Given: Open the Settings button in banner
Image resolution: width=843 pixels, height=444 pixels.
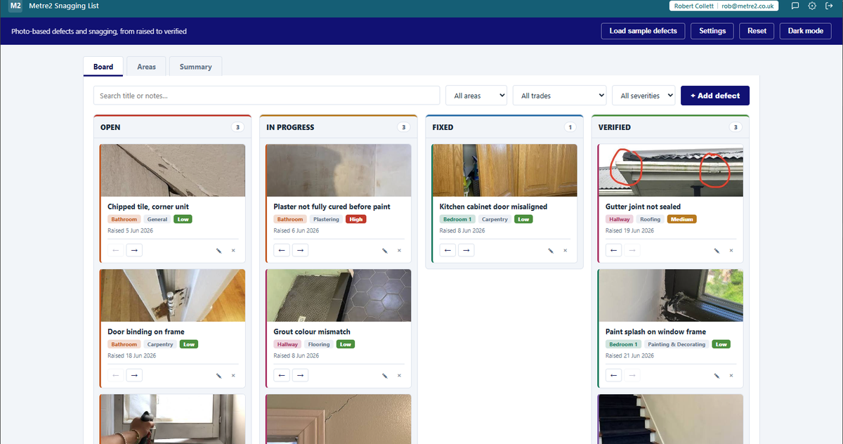Looking at the screenshot, I should click(712, 31).
